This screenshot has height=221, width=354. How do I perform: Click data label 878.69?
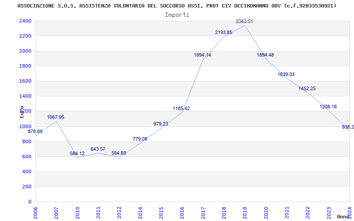point(35,131)
